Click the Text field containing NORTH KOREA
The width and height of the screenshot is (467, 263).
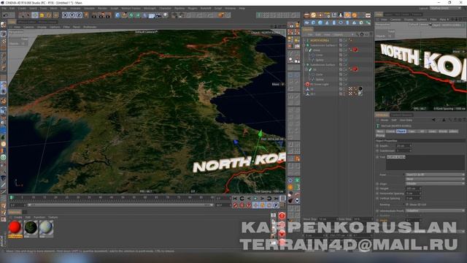coord(425,162)
